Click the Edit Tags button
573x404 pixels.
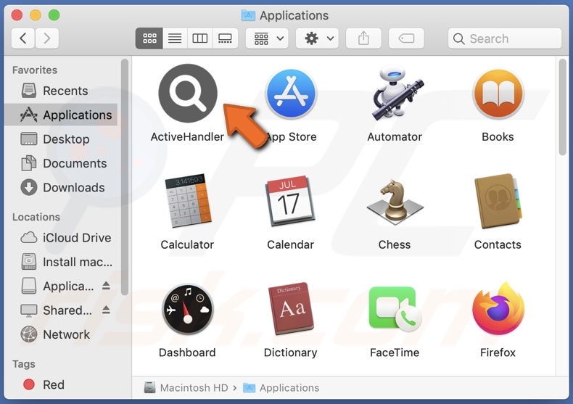pos(406,38)
